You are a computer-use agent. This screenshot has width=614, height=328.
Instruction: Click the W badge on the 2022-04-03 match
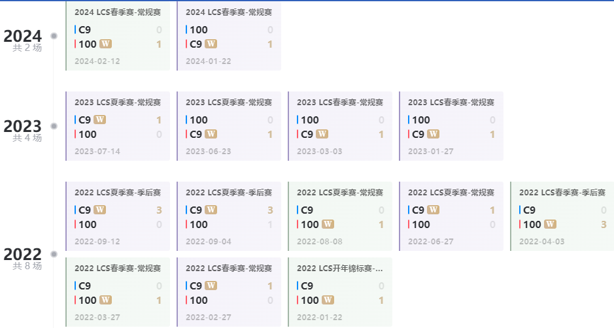pos(550,224)
